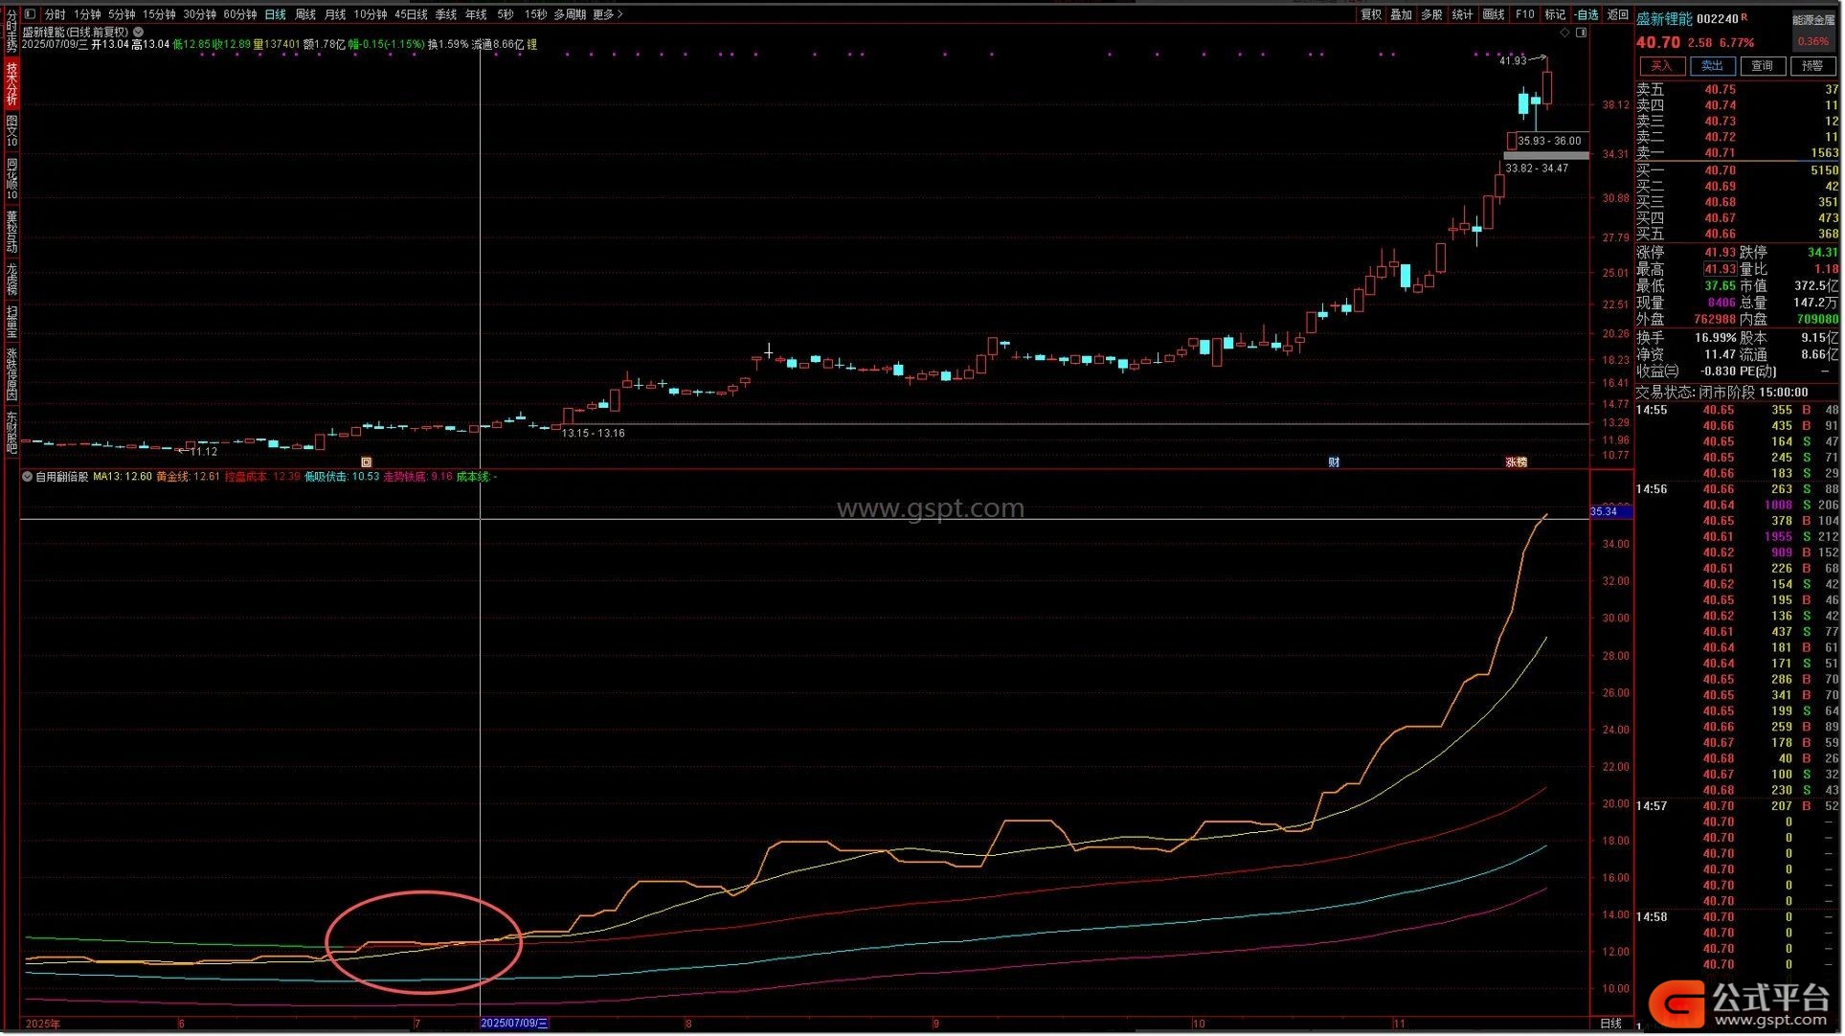Open the 分时走势 sidebar icon
Viewport: 1845px width, 1036px height.
(x=11, y=31)
